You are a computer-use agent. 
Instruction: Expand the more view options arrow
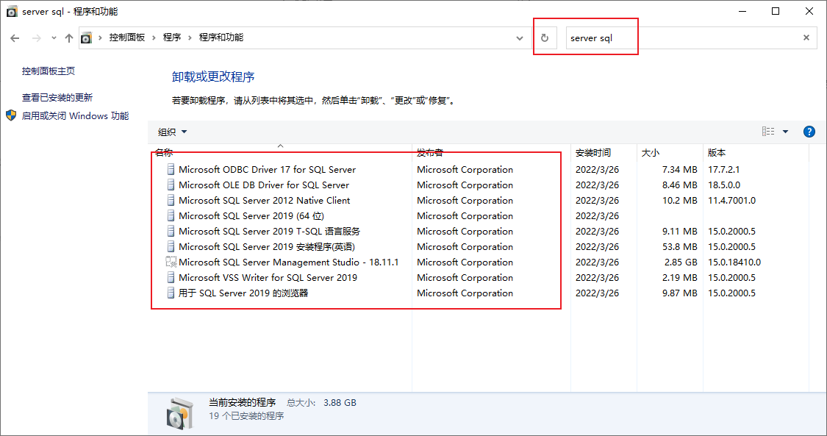[x=785, y=132]
